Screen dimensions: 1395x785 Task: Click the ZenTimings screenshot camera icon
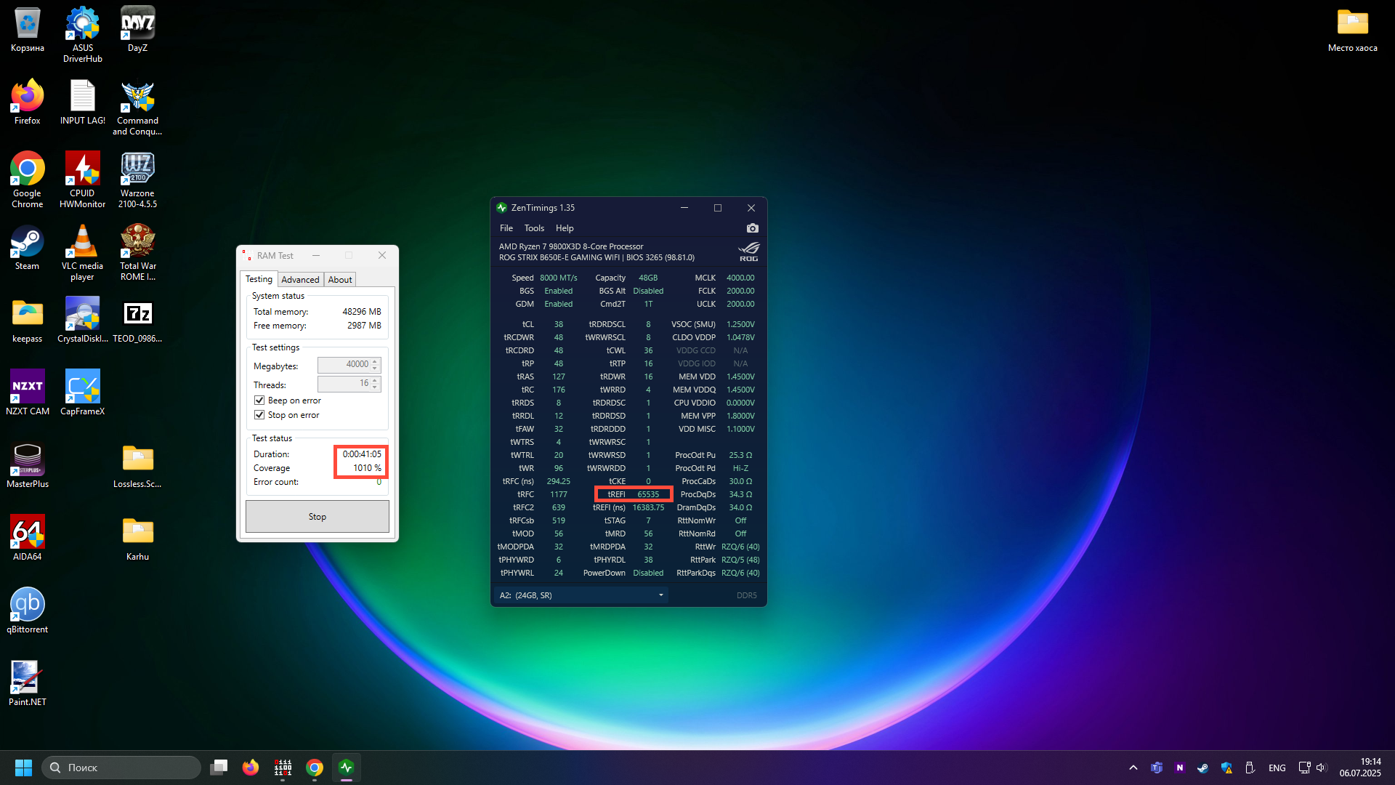pyautogui.click(x=752, y=228)
